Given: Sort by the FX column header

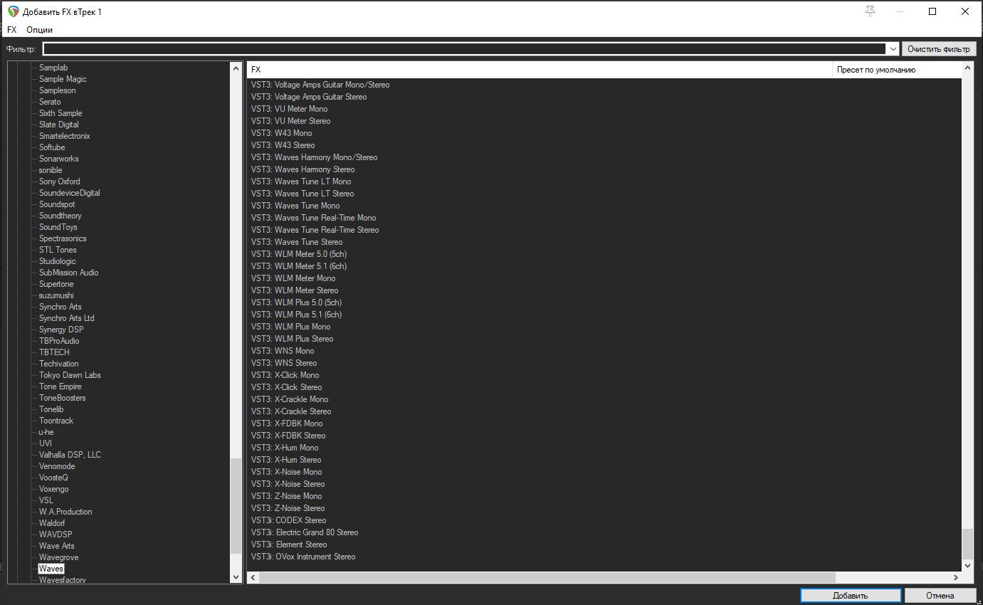Looking at the screenshot, I should click(540, 70).
